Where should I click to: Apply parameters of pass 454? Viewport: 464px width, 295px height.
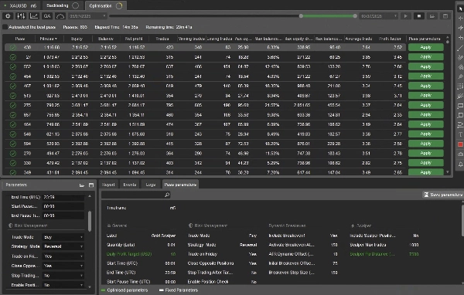tap(425, 76)
